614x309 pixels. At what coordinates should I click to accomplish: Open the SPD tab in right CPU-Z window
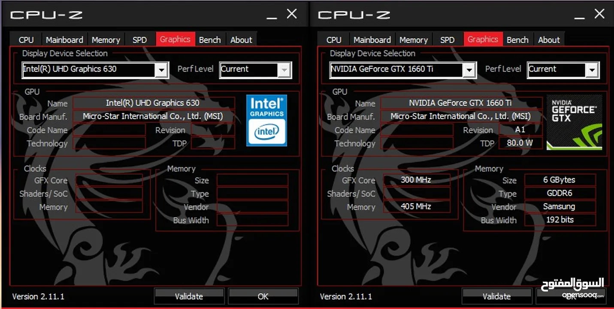click(447, 39)
